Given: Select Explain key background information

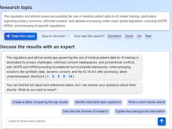Looking at the screenshot, I should tap(140, 111).
